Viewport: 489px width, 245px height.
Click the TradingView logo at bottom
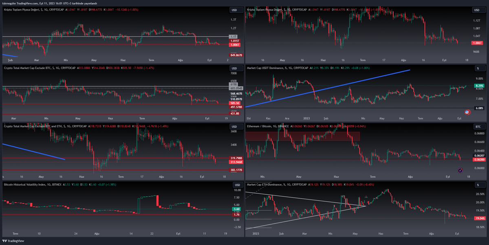click(13, 241)
